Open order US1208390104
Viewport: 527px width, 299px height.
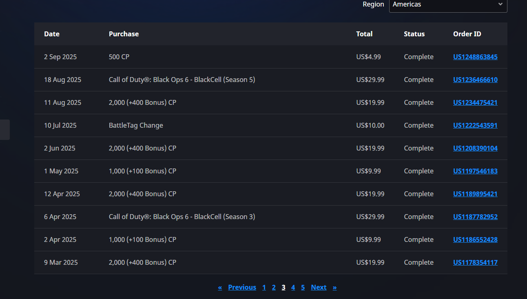475,148
